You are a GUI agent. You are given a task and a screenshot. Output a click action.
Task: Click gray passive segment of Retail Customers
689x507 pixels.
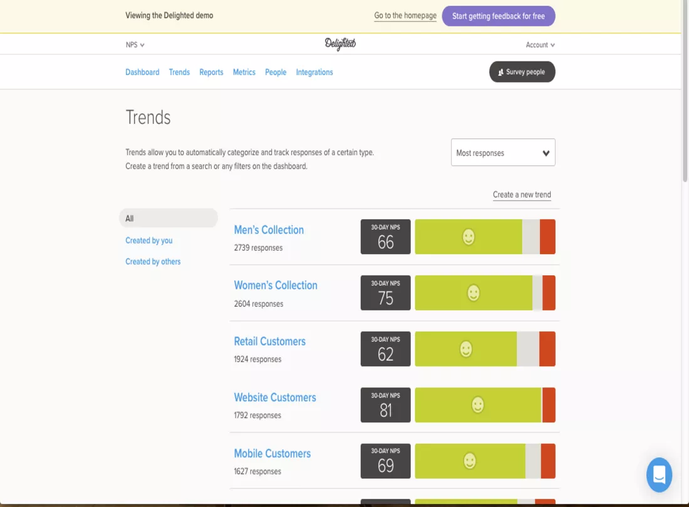click(x=528, y=349)
